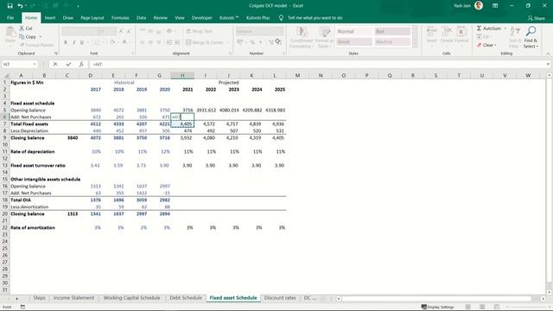Click the Format Painter button
The height and width of the screenshot is (311, 553).
pos(37,45)
